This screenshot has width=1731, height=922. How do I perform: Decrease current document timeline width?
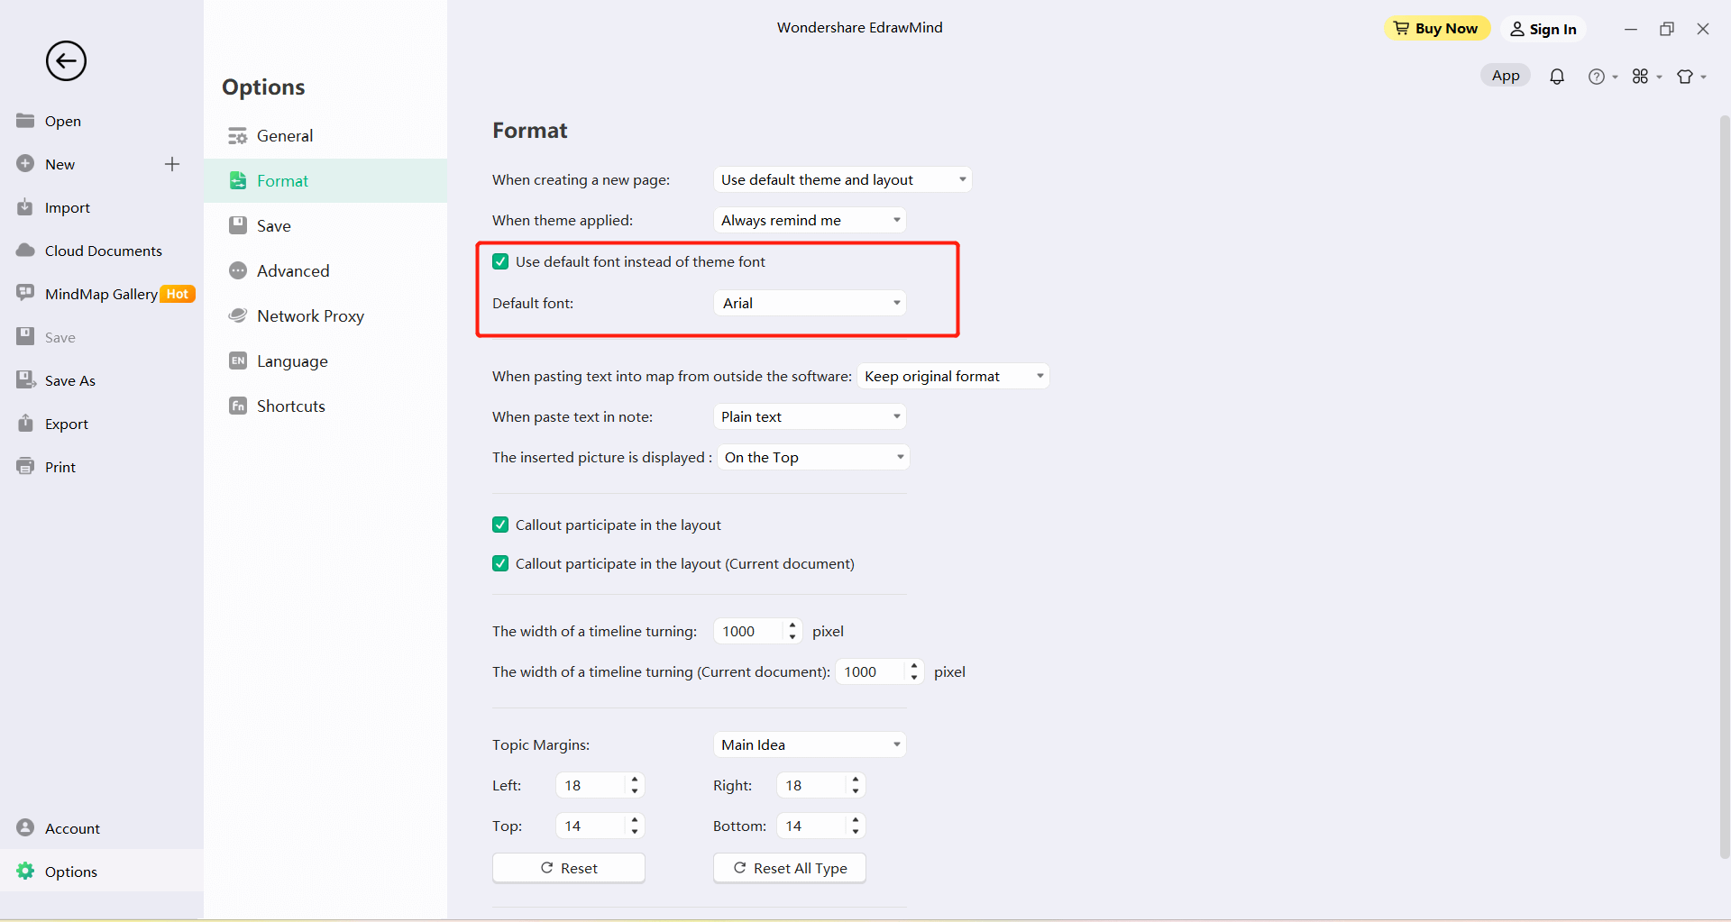tap(914, 677)
